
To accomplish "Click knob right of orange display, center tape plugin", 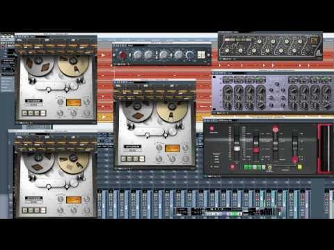I will [185, 147].
